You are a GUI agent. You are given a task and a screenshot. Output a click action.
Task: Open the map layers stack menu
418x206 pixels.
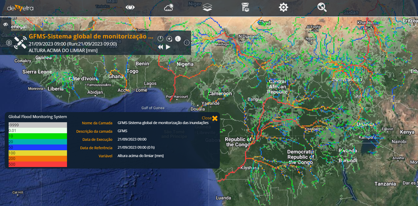pos(207,7)
